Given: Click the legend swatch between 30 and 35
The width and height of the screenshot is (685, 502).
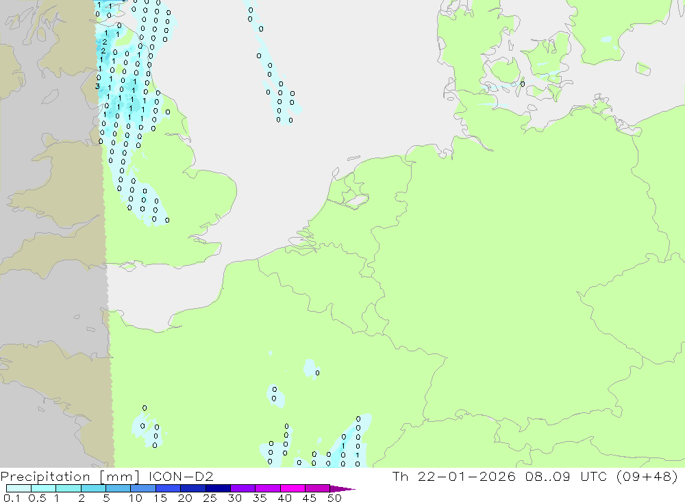Looking at the screenshot, I should click(243, 488).
